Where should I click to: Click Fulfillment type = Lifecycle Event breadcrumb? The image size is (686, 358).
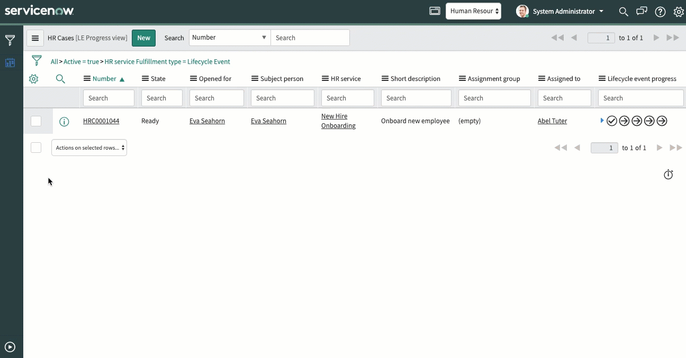(x=167, y=62)
